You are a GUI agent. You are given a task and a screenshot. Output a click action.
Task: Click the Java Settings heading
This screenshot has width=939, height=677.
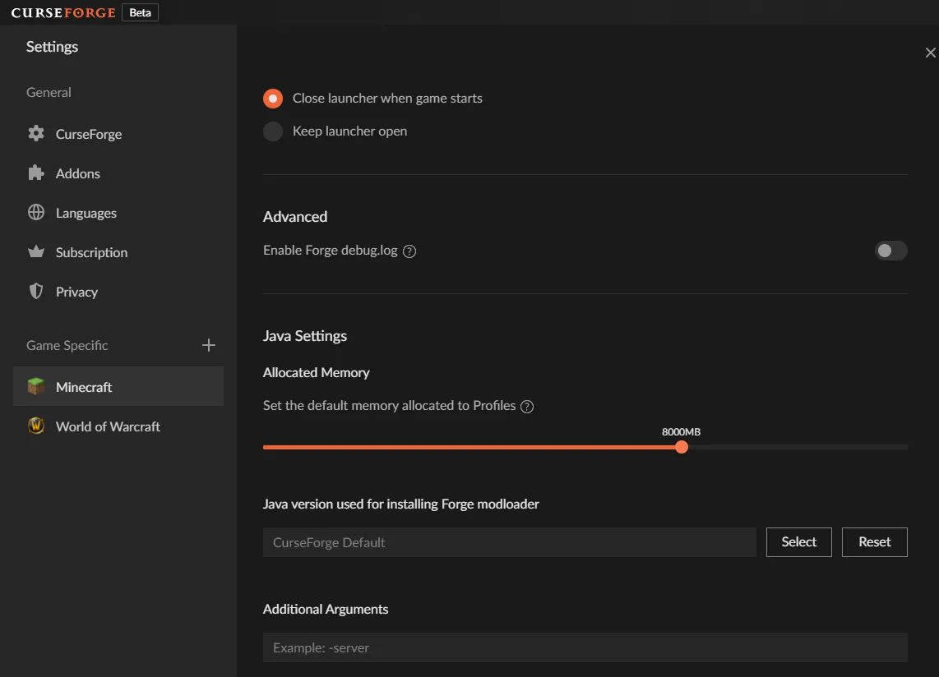(305, 336)
